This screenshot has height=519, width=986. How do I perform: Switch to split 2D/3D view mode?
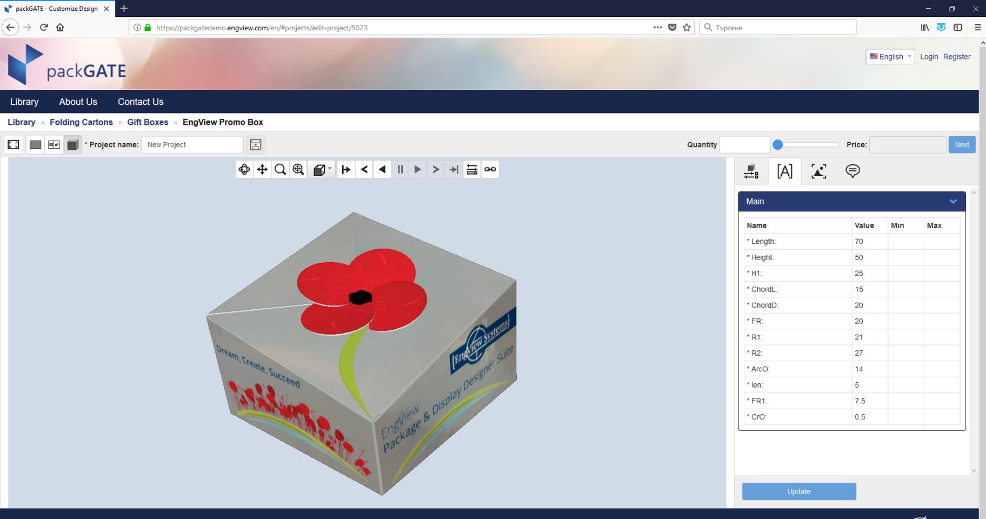tap(54, 144)
